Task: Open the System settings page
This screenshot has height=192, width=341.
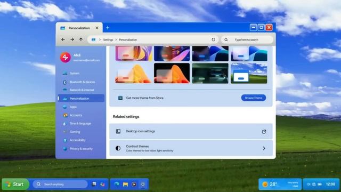Action: (81, 74)
